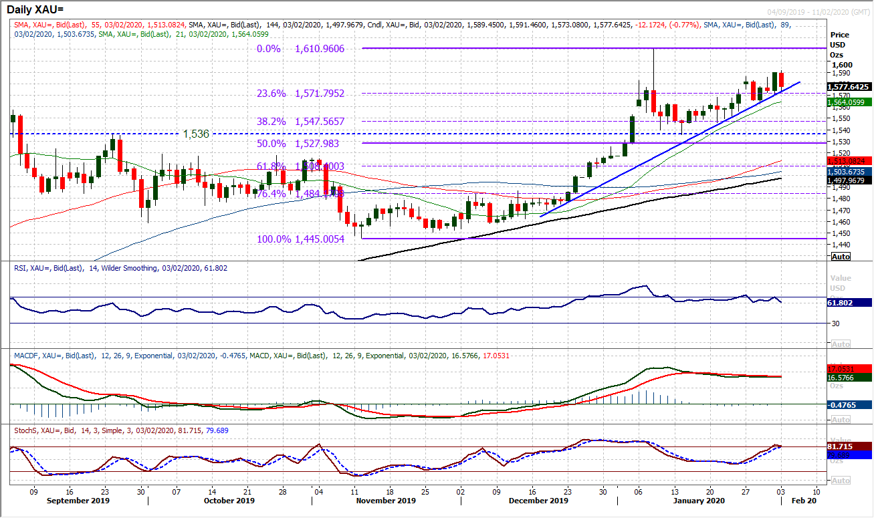874x518 pixels.
Task: Select the blue 1,503.6735 SMA price tag
Action: coord(848,172)
